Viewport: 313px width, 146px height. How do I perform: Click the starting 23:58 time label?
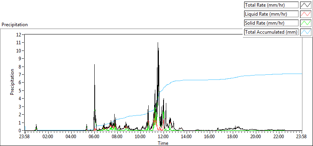25,137
